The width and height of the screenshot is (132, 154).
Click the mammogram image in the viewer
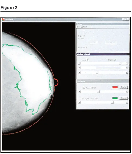click(x=39, y=86)
